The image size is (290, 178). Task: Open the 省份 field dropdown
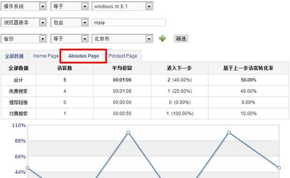tap(24, 39)
